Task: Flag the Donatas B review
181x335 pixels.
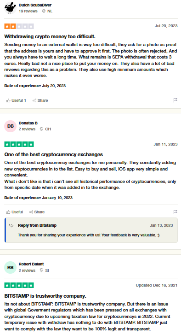Action: [x=175, y=212]
